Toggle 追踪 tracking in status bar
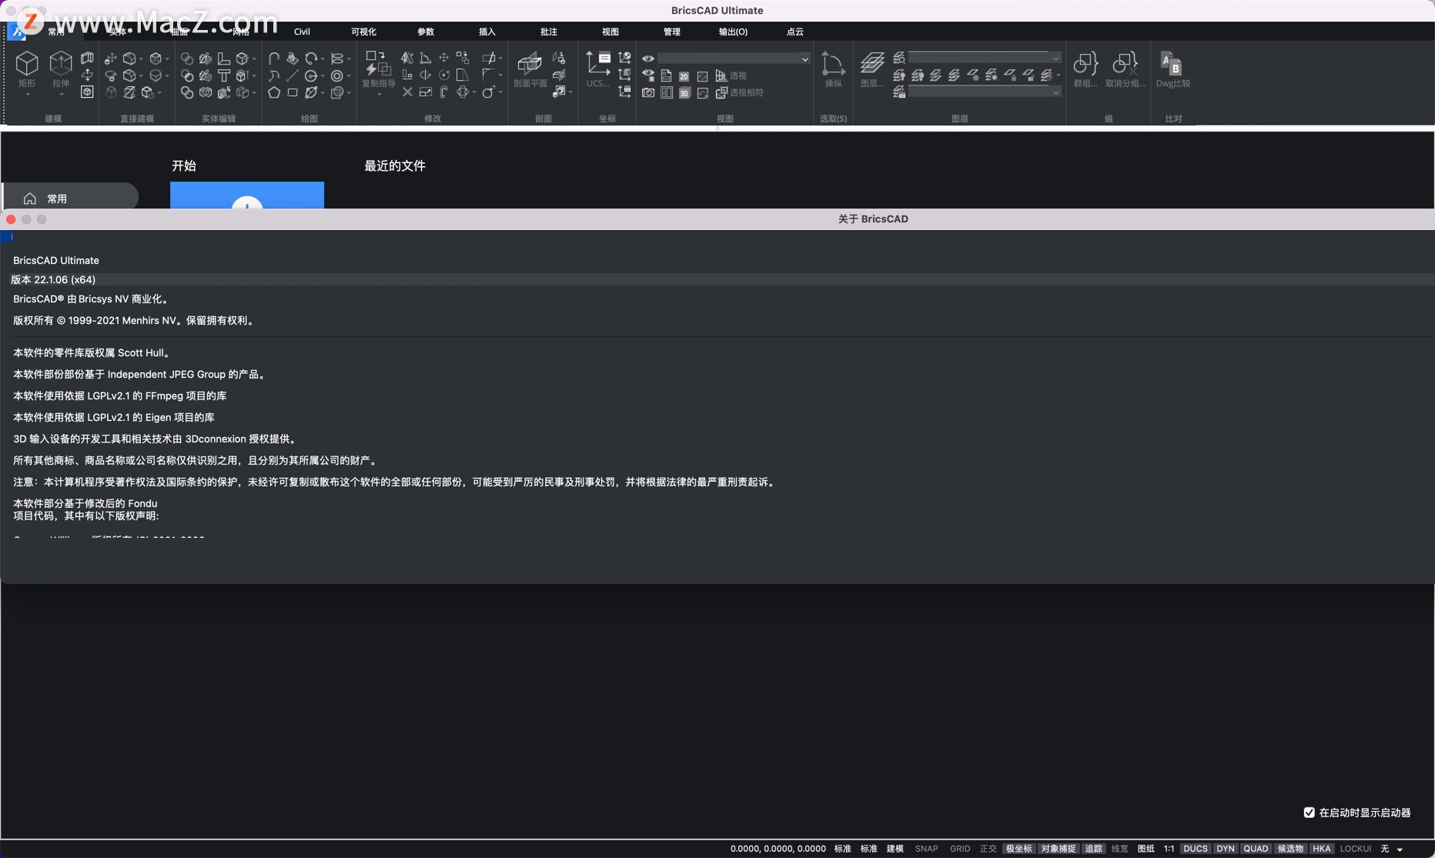 coord(1094,849)
